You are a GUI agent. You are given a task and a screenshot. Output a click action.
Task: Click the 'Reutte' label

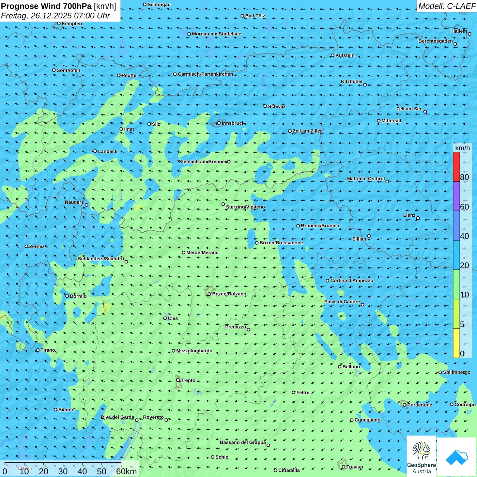[x=129, y=75]
